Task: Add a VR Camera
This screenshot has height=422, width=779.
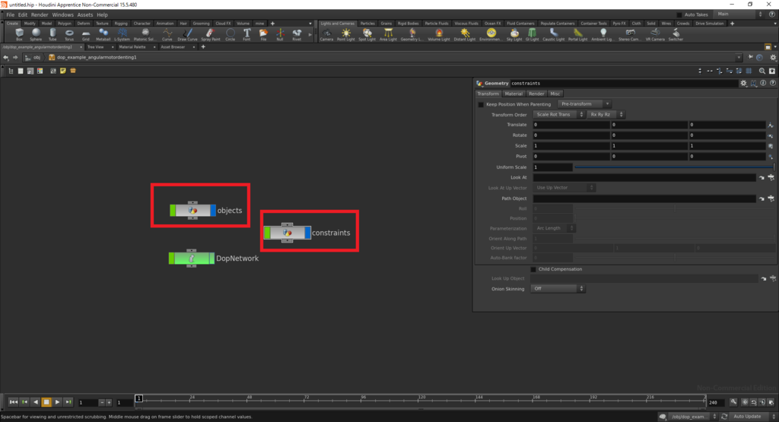Action: [x=655, y=34]
